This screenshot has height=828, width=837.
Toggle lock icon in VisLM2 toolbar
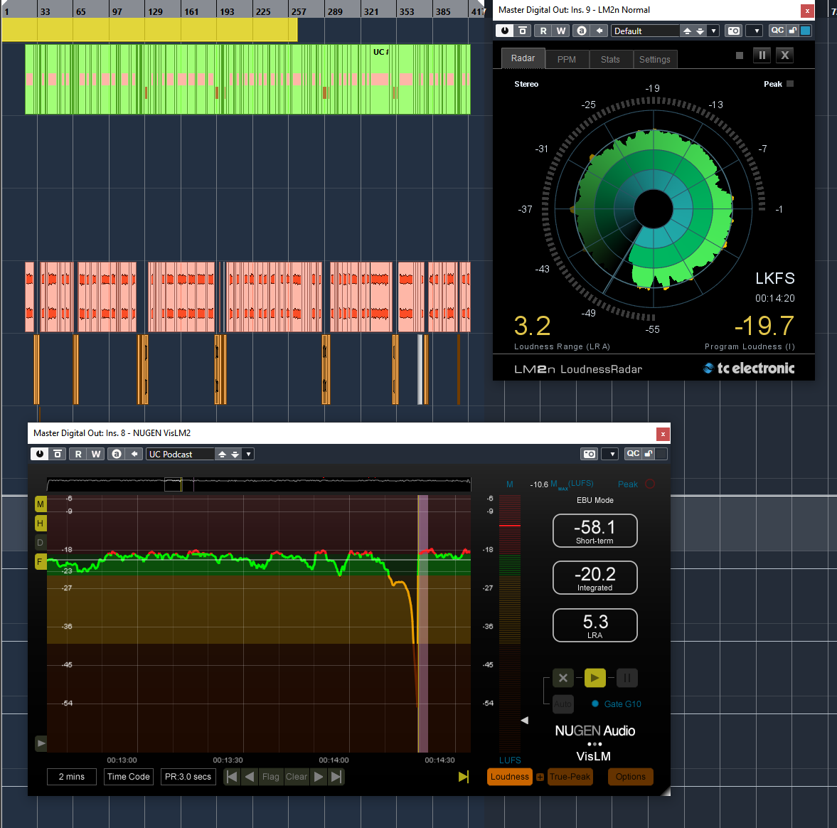point(648,453)
